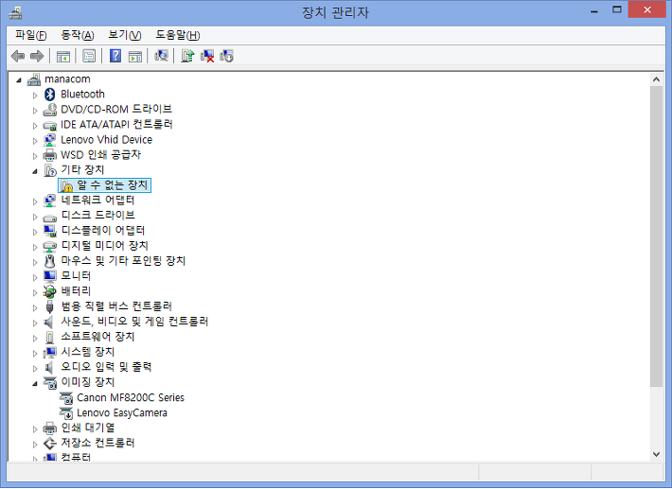Click the disable device icon with down arrow
This screenshot has width=672, height=489.
click(x=226, y=56)
